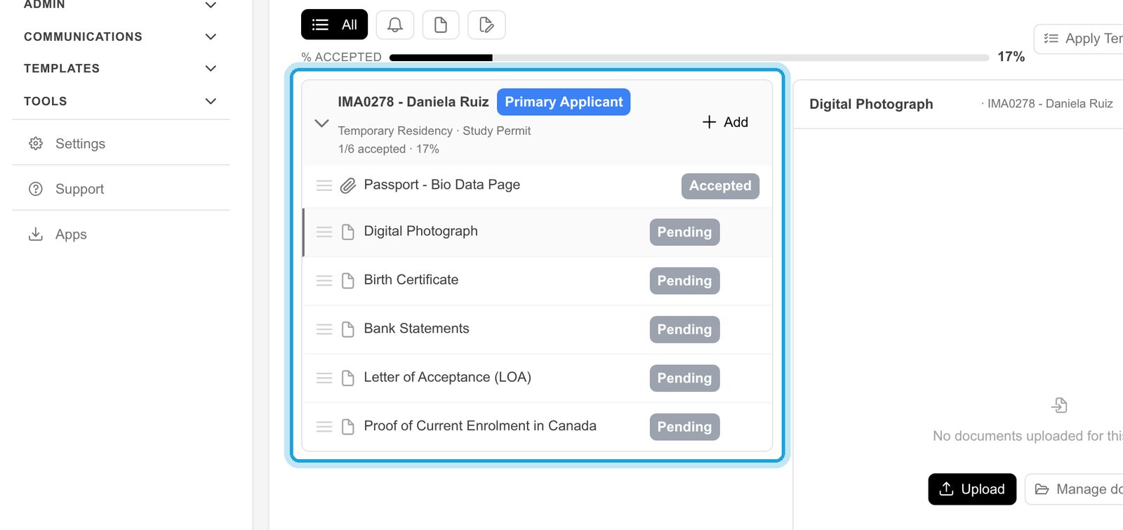Click the Upload button
1123x530 pixels.
point(972,489)
